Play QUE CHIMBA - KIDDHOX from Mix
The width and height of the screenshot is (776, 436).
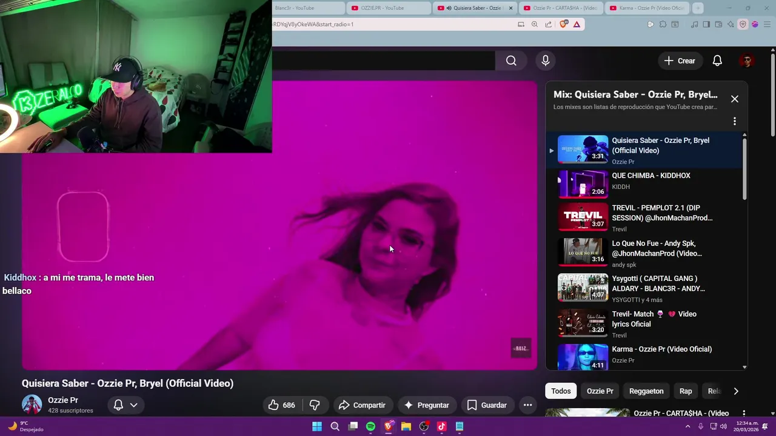pyautogui.click(x=644, y=184)
